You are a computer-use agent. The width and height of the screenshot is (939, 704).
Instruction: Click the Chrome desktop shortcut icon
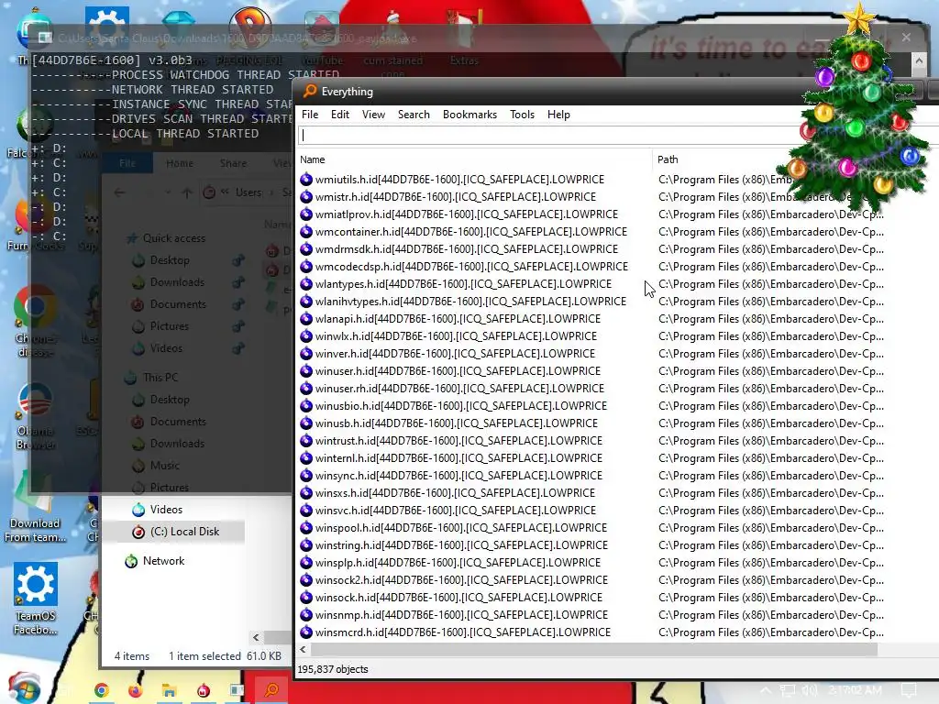[36, 306]
